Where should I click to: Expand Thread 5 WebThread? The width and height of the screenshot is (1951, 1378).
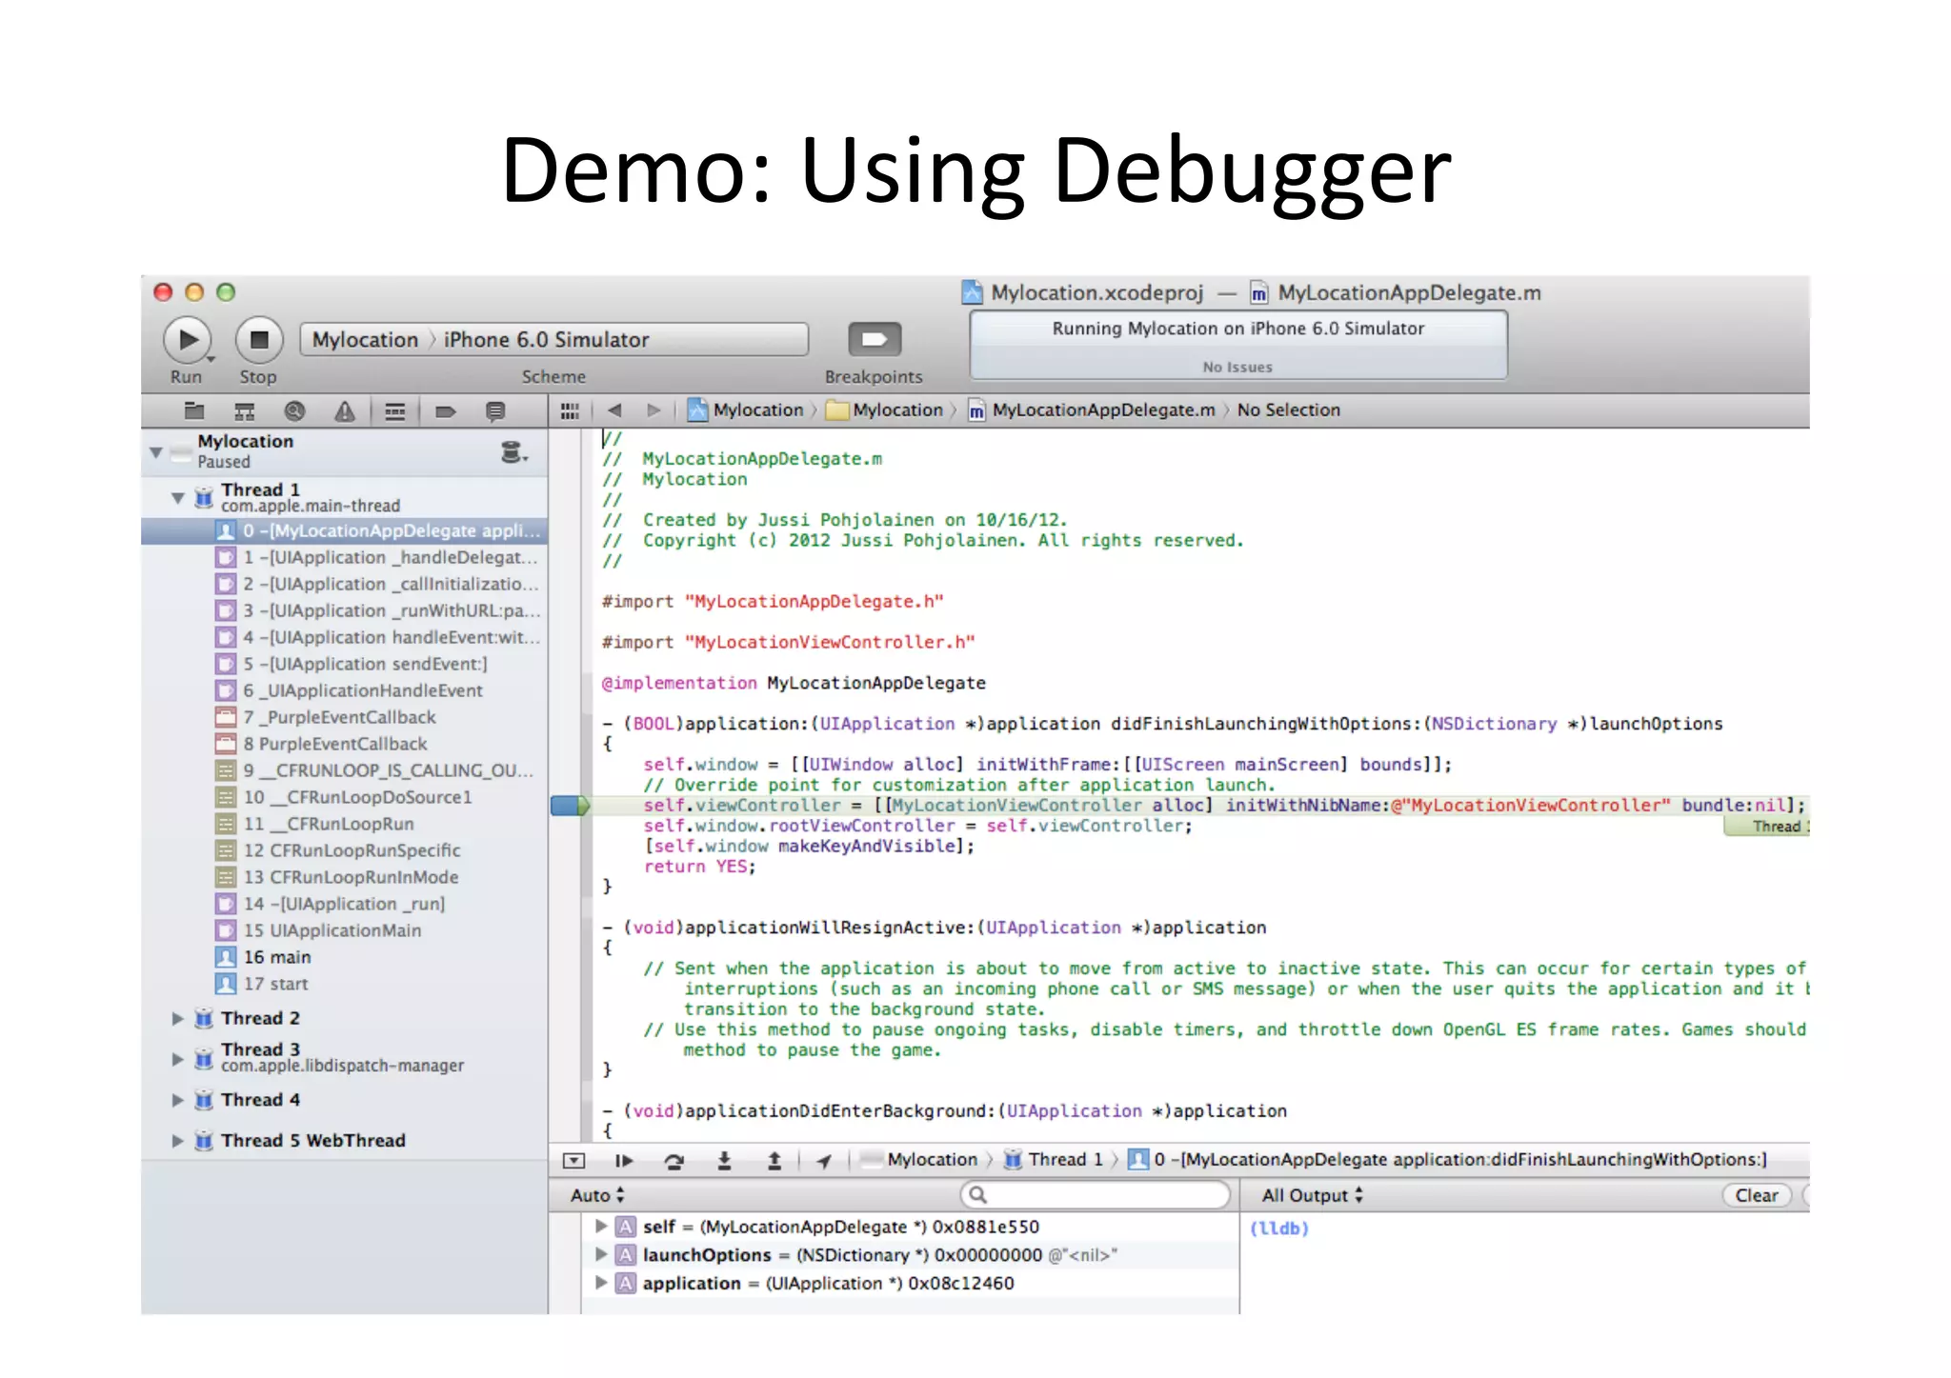(x=178, y=1141)
